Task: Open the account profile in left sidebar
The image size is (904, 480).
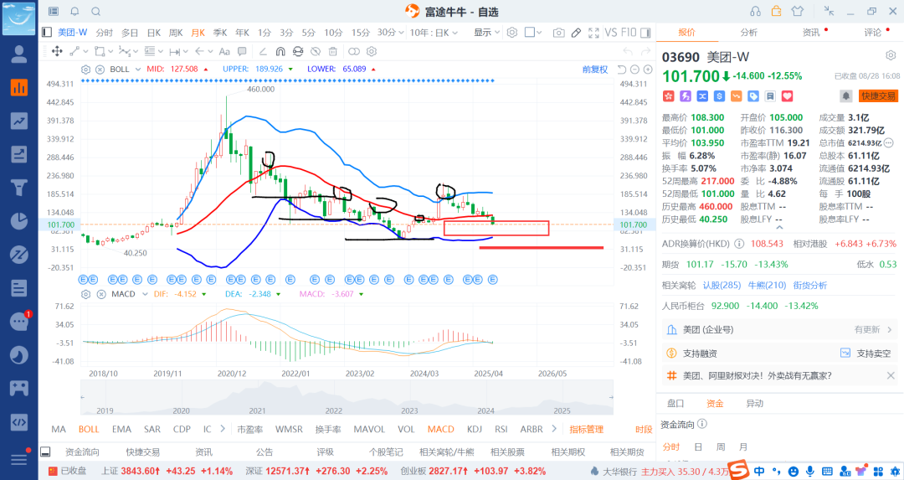Action: (19, 54)
